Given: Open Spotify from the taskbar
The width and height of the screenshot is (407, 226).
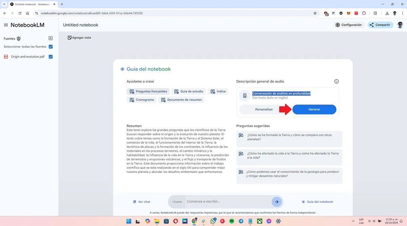Looking at the screenshot, I should [232, 221].
